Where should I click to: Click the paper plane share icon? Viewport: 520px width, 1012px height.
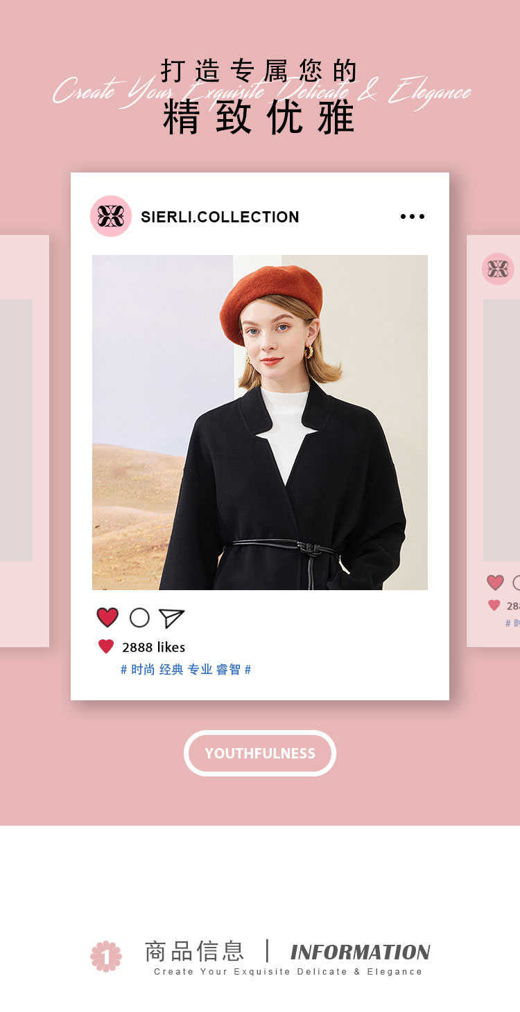[171, 618]
